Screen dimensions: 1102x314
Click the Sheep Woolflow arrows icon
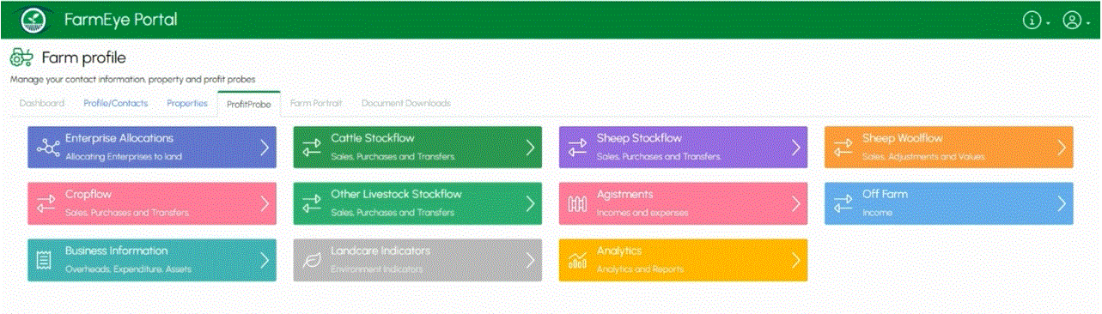843,148
